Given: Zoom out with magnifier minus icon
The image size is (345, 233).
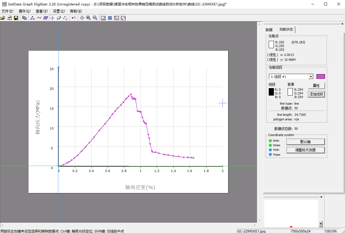Looking at the screenshot, I should point(95,18).
